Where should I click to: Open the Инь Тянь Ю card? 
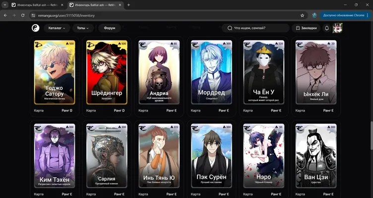tap(159, 156)
